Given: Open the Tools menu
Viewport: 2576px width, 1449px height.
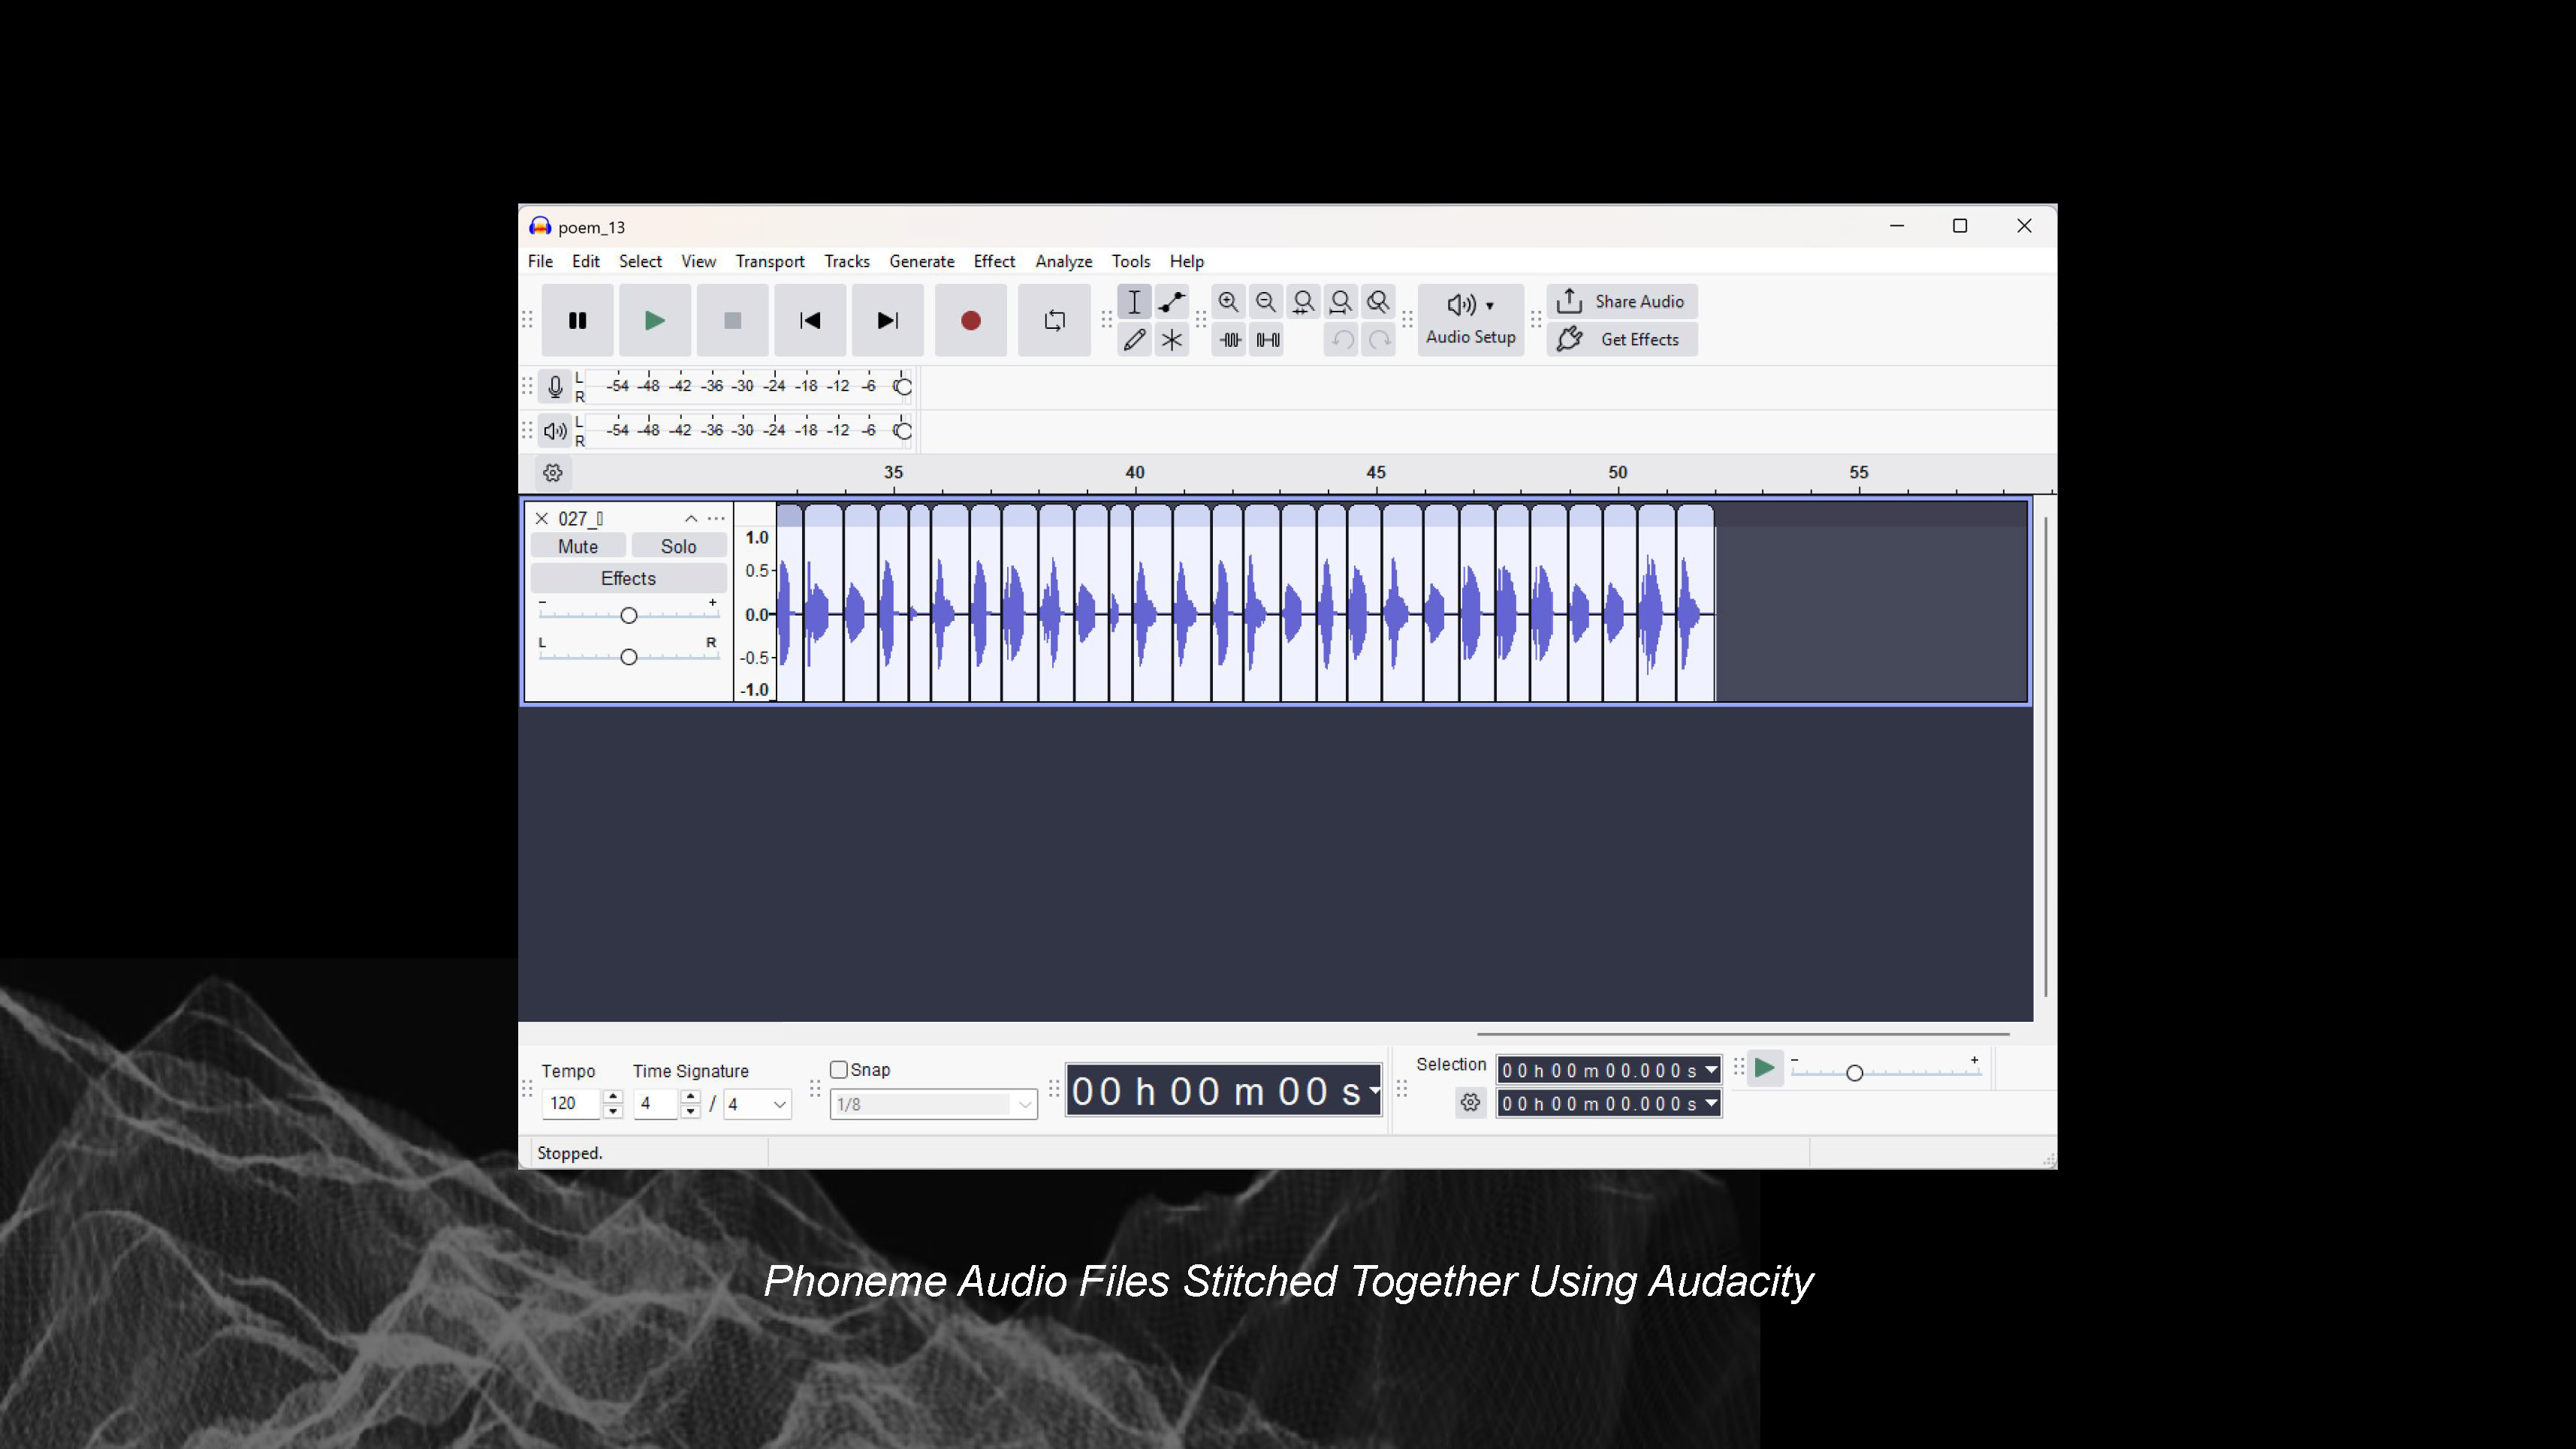Looking at the screenshot, I should 1130,261.
